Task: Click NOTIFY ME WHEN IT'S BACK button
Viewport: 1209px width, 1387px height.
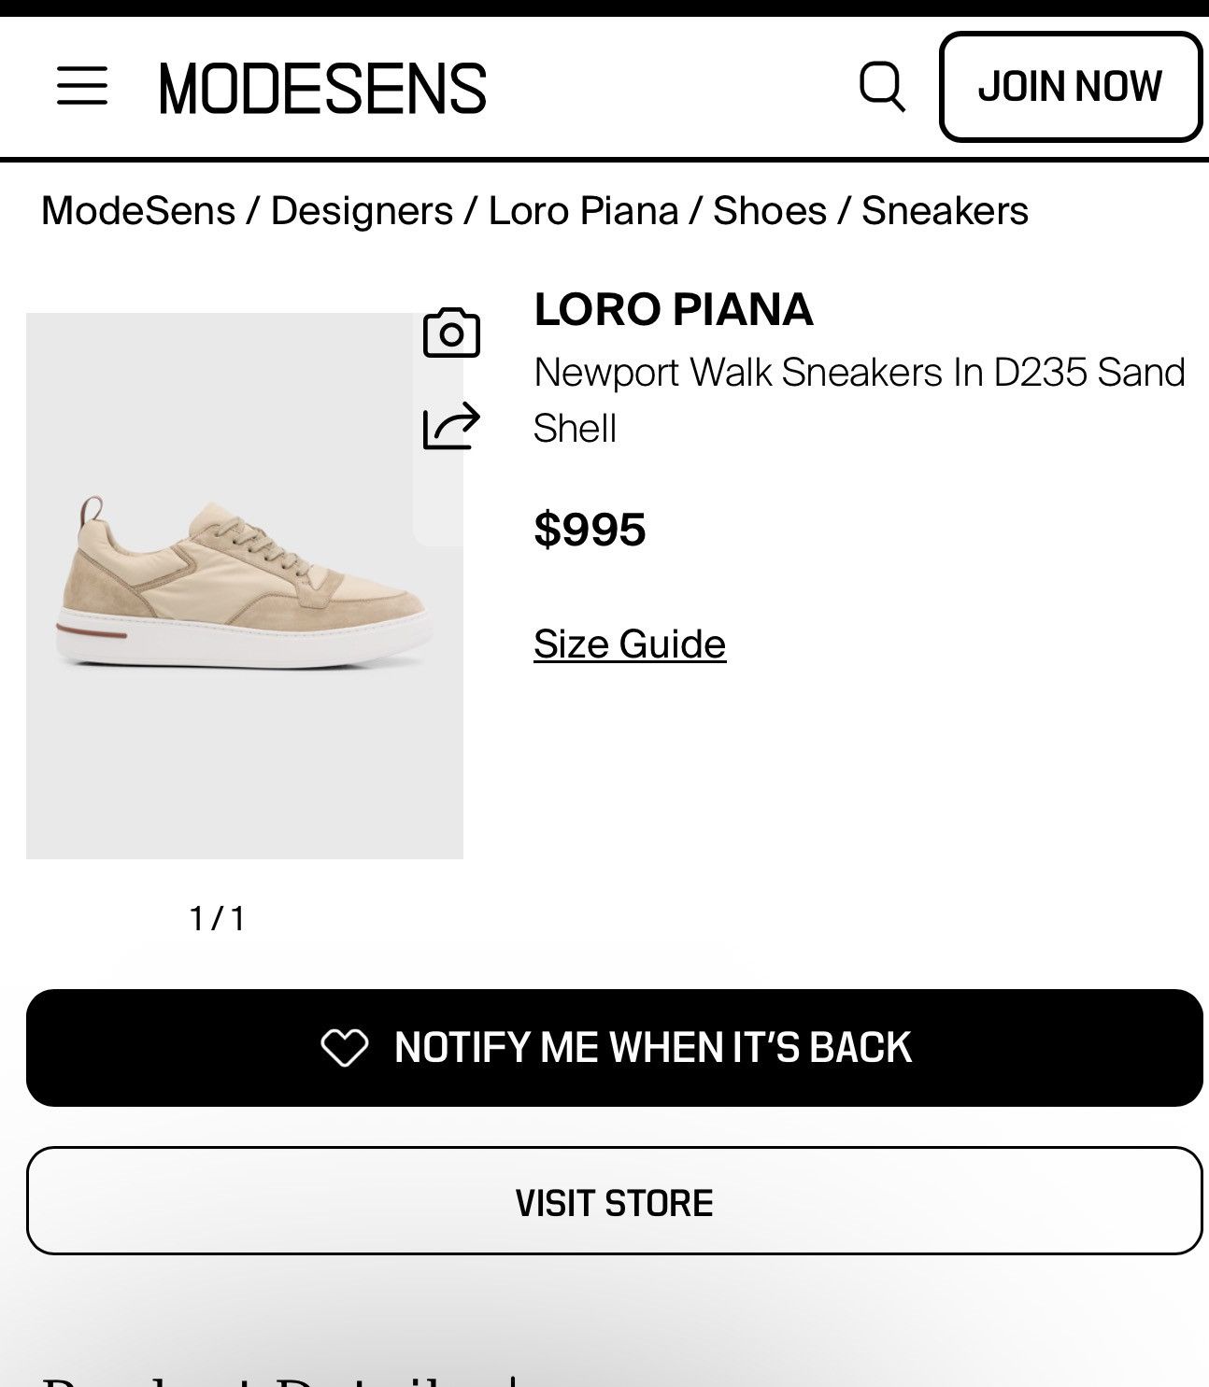Action: (614, 1047)
